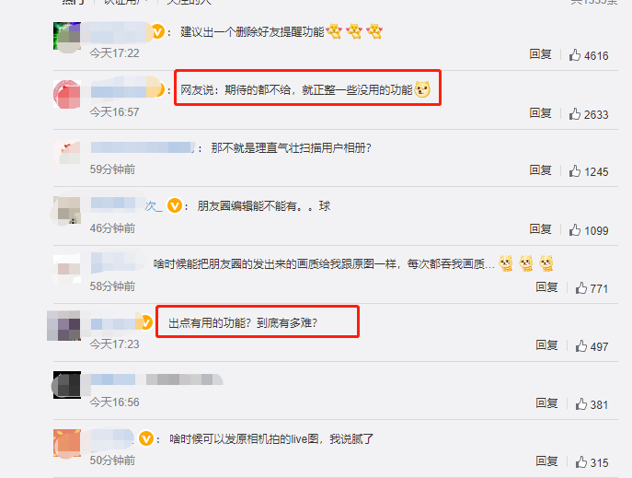This screenshot has width=632, height=478.
Task: Click thumbs-up icon beside 2633
Action: click(575, 114)
